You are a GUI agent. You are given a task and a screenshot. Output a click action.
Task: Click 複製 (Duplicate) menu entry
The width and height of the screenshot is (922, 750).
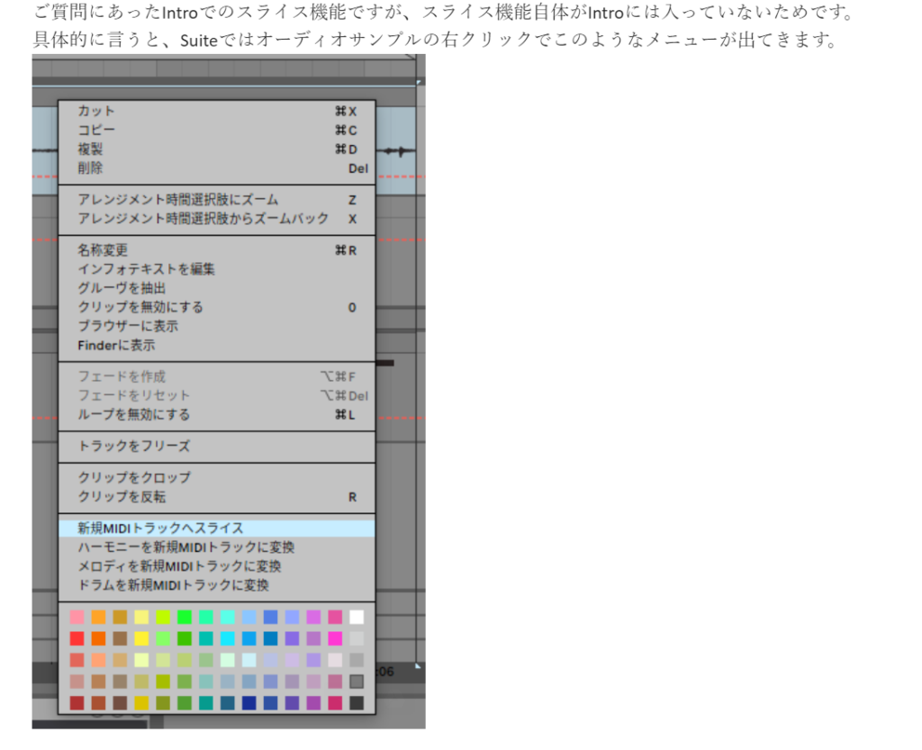(91, 149)
